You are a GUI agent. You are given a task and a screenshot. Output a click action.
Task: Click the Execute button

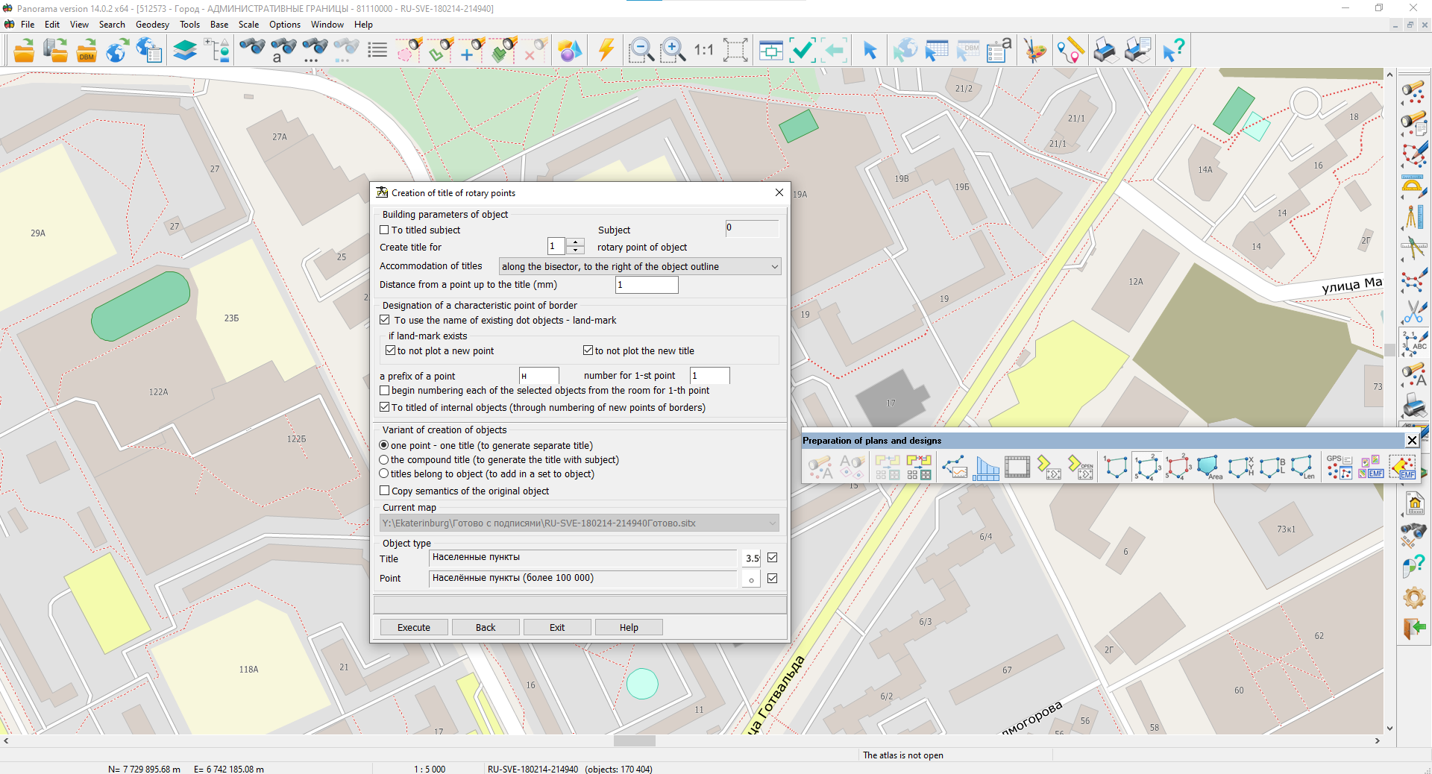pos(414,628)
